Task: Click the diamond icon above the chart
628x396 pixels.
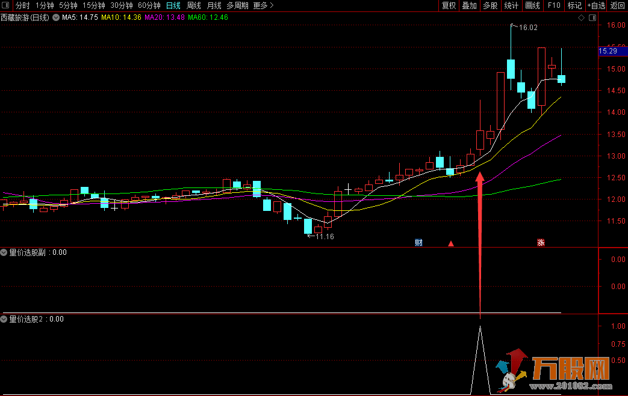Action: point(581,17)
